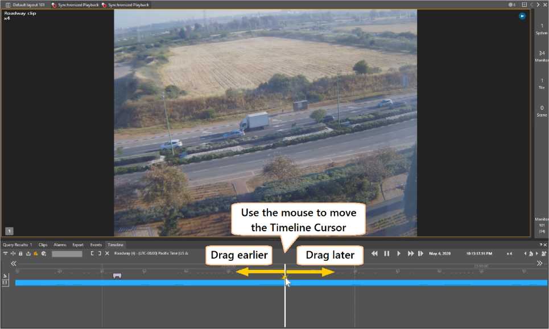The image size is (549, 329).
Task: Open the Default layout 101 tab
Action: tap(25, 5)
